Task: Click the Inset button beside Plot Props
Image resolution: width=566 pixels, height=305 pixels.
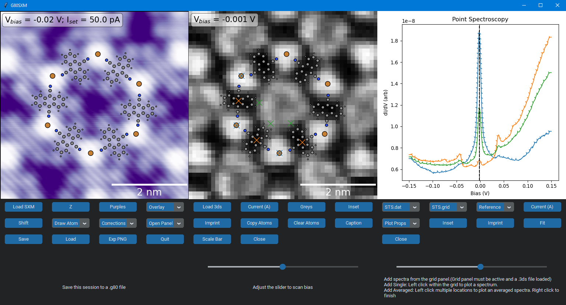Action: 448,223
